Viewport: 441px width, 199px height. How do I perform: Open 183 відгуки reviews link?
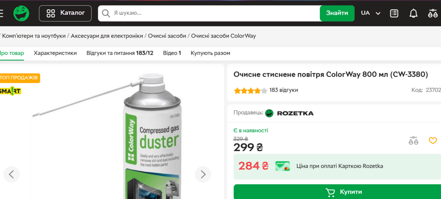coord(284,90)
